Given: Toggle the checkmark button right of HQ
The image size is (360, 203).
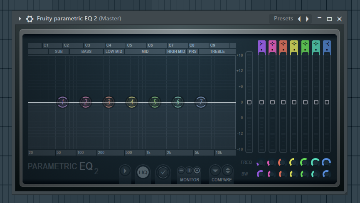Looking at the screenshot, I should point(163,172).
